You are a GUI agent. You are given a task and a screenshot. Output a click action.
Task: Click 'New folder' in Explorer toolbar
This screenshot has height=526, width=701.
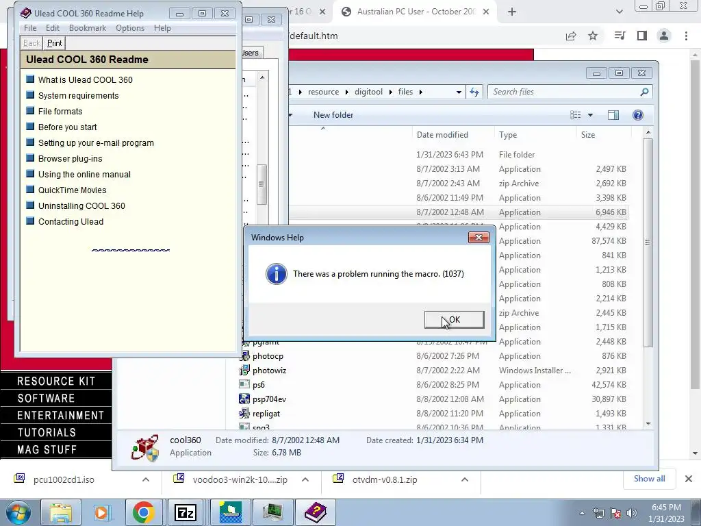pos(333,115)
